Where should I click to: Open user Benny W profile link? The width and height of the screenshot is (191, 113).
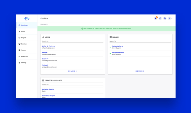click(x=45, y=53)
